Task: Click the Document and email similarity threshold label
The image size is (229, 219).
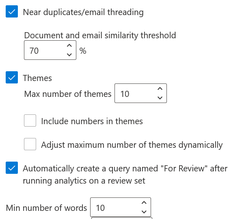Action: pos(100,35)
